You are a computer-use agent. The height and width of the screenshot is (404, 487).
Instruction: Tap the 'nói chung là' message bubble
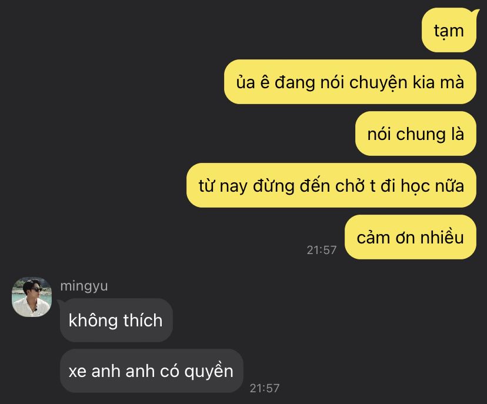(416, 134)
